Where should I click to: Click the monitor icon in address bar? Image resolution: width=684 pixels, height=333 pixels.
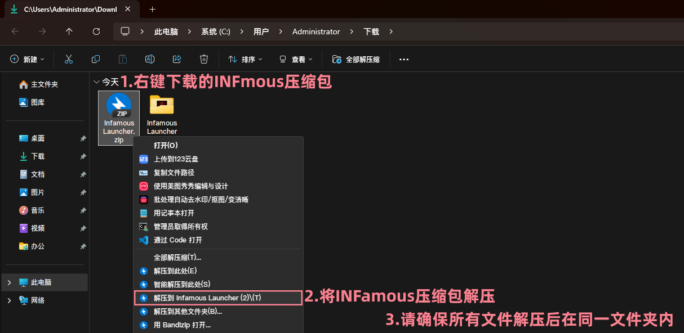click(125, 31)
